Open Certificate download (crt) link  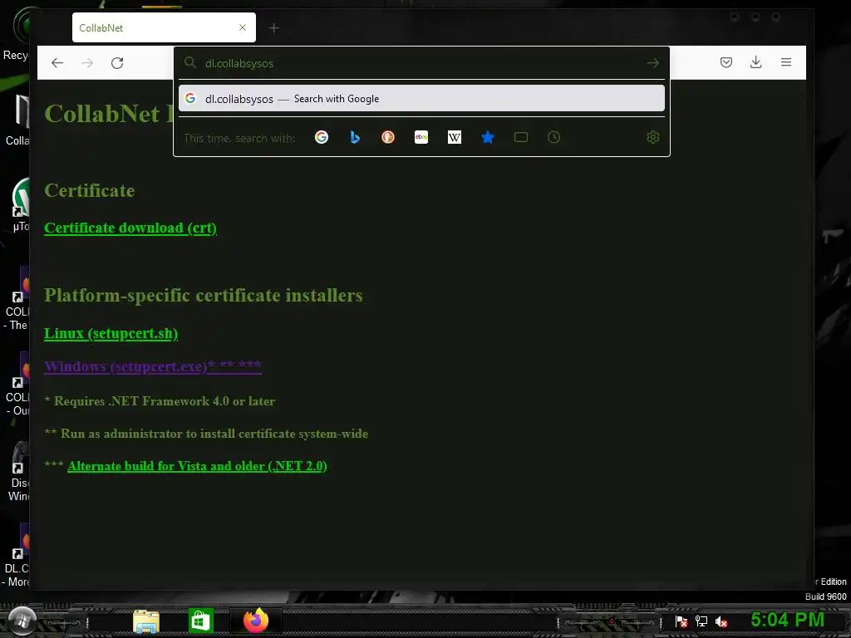click(130, 228)
